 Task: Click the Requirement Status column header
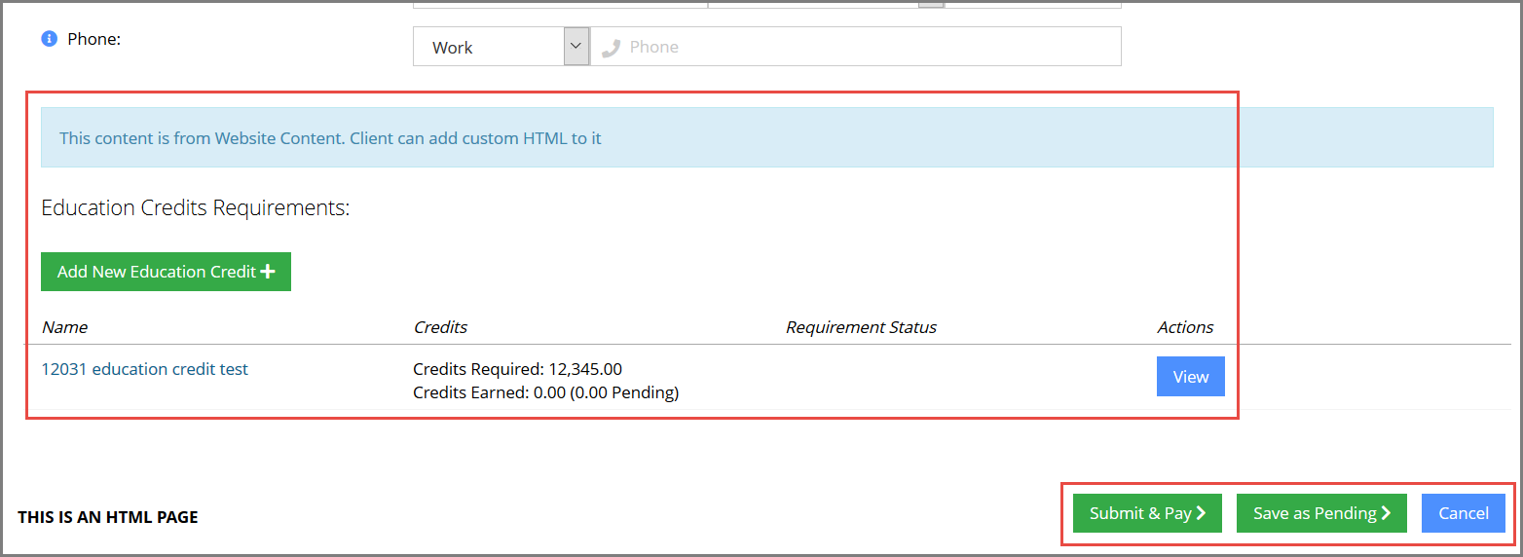click(x=861, y=327)
